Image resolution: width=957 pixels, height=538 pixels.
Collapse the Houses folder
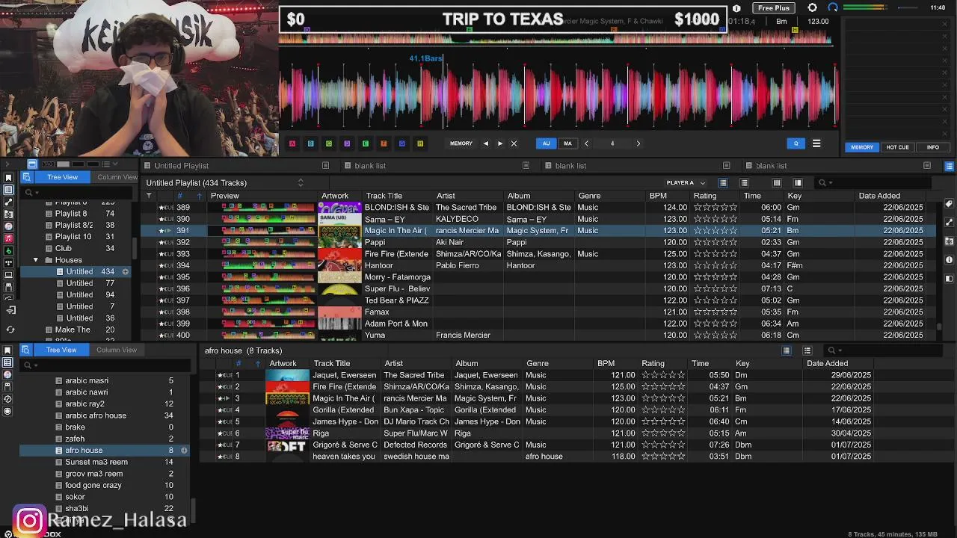pyautogui.click(x=36, y=260)
